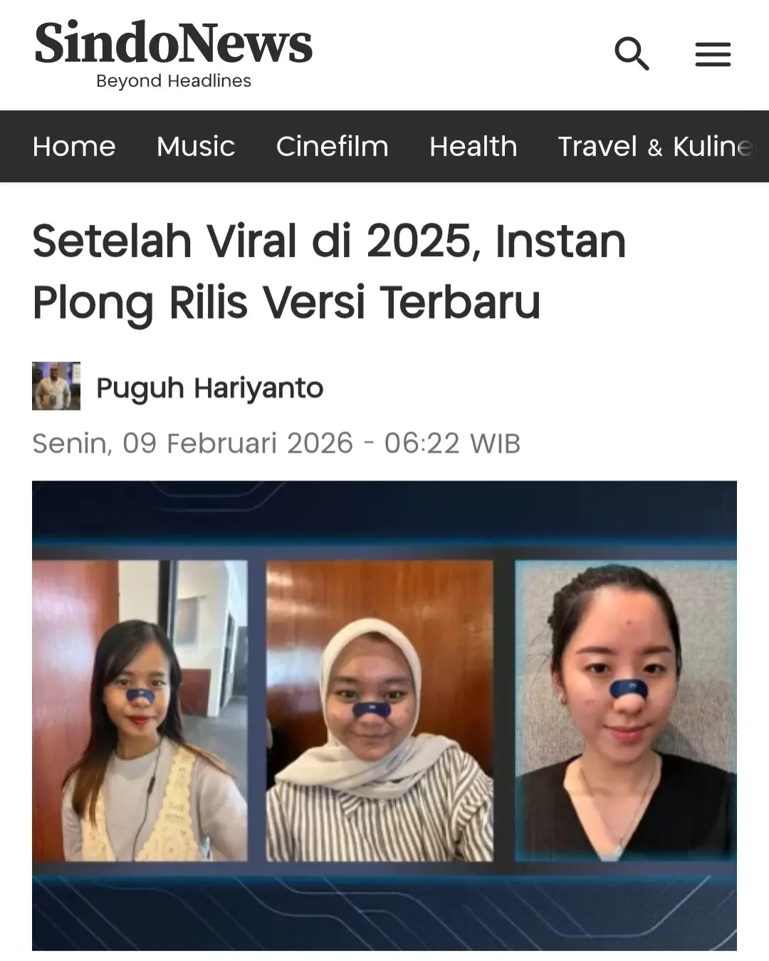Click the headline Setelah Viral di 2025
The width and height of the screenshot is (769, 961).
(329, 271)
